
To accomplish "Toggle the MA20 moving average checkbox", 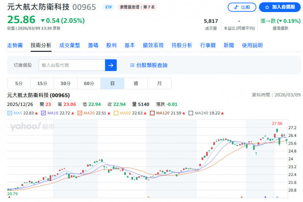I will [80, 113].
